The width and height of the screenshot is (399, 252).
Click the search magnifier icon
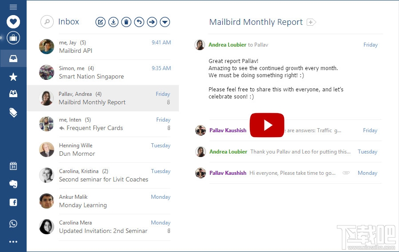tap(47, 22)
